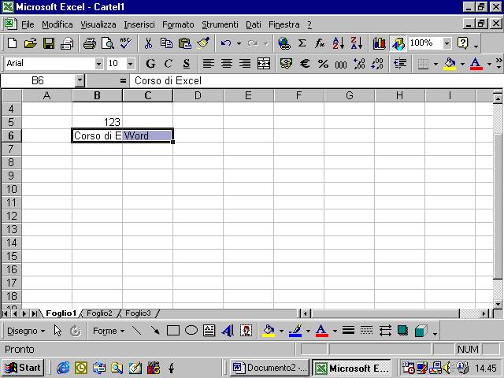The image size is (504, 378).
Task: Select cell B5 containing 123
Action: [x=97, y=122]
